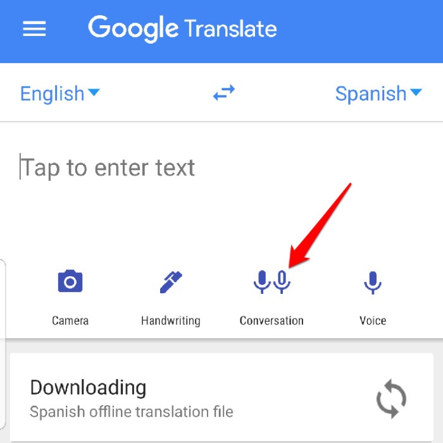This screenshot has height=443, width=443.
Task: Choose target language via Spanish label
Action: (371, 94)
